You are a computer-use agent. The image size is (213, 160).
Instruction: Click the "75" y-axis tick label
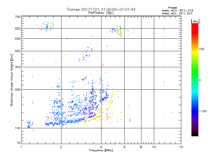point(19,143)
